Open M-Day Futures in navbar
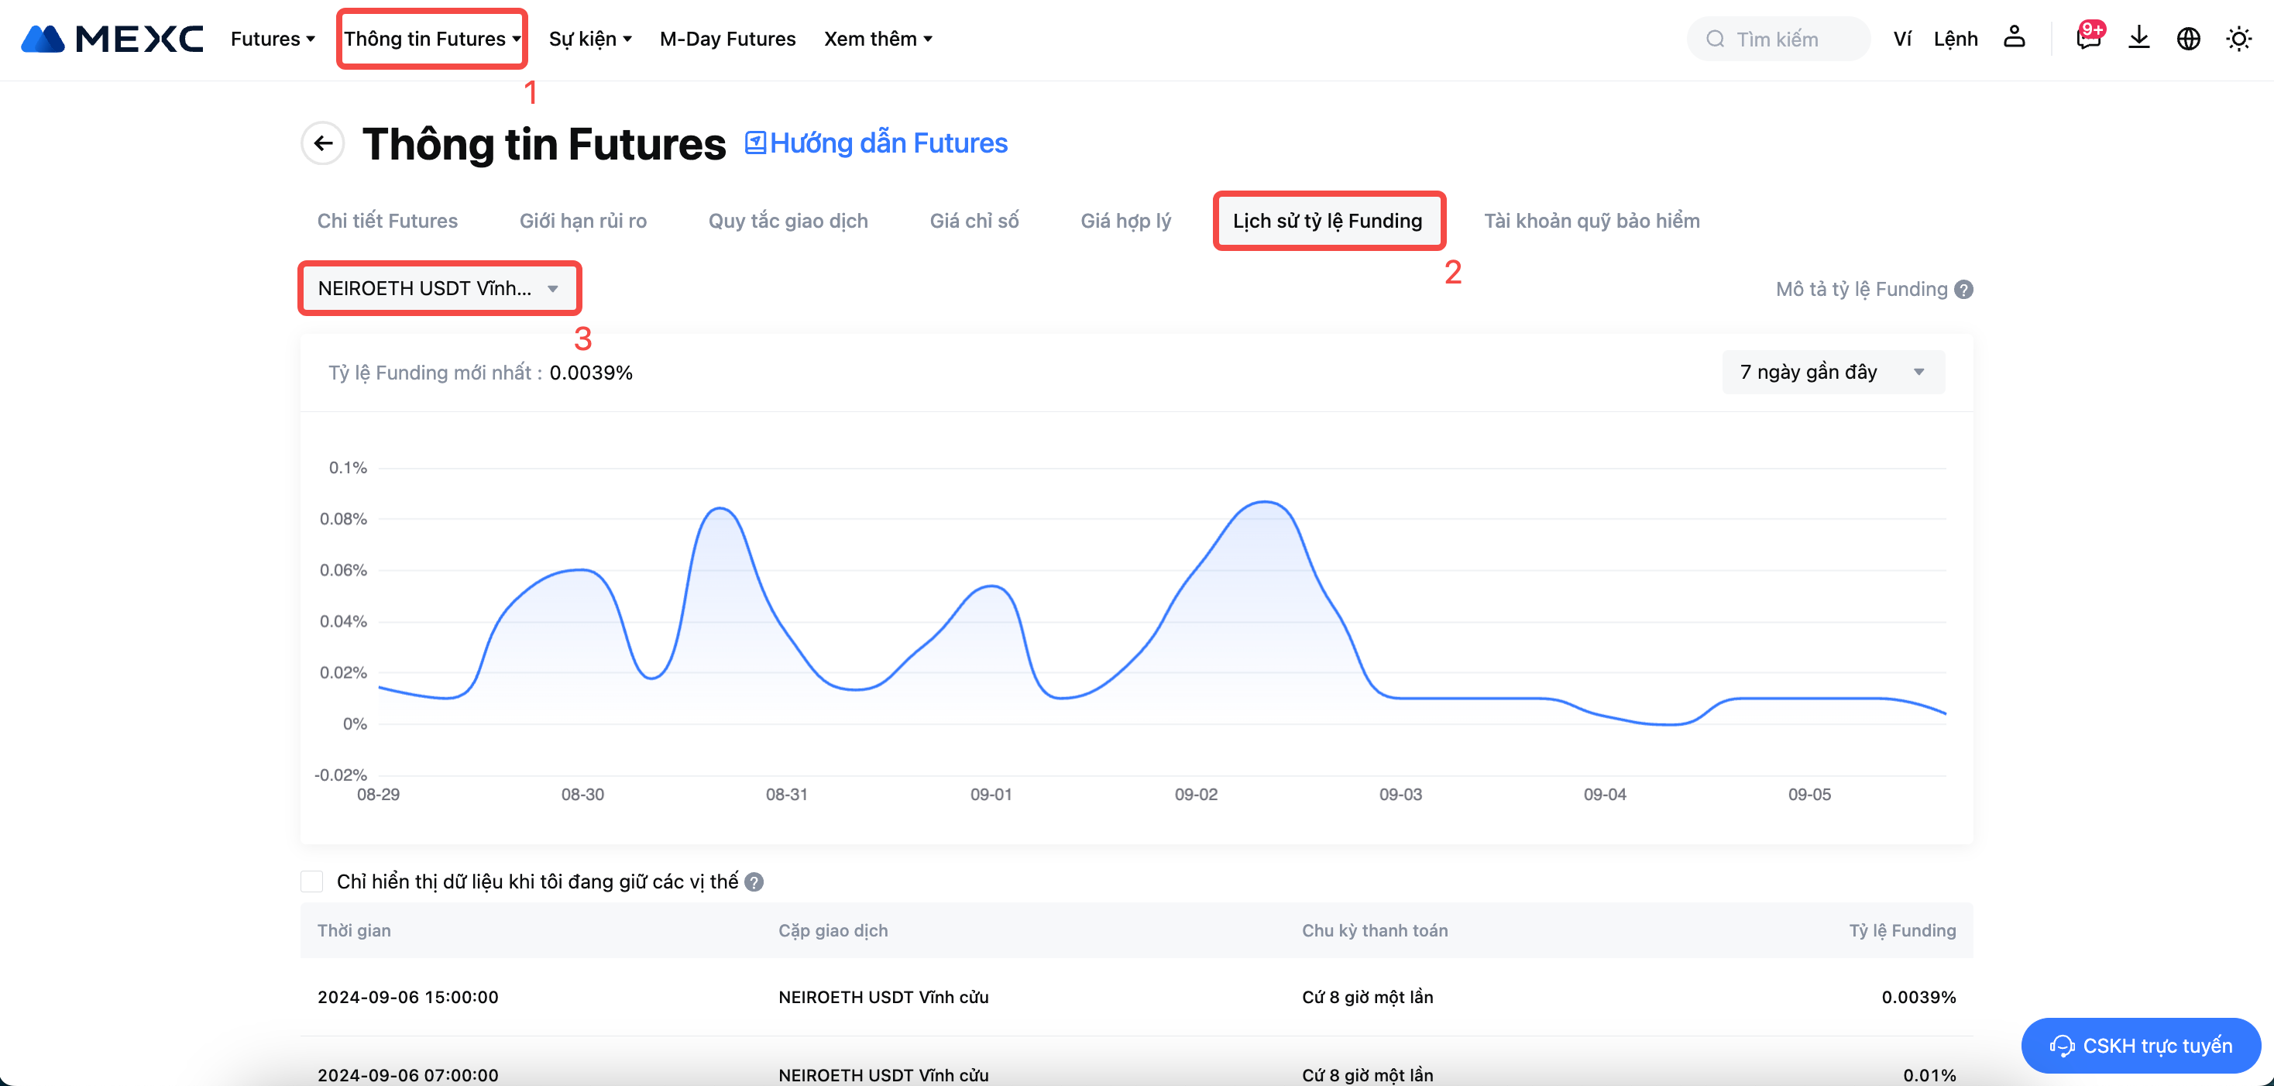This screenshot has height=1086, width=2274. [x=727, y=39]
